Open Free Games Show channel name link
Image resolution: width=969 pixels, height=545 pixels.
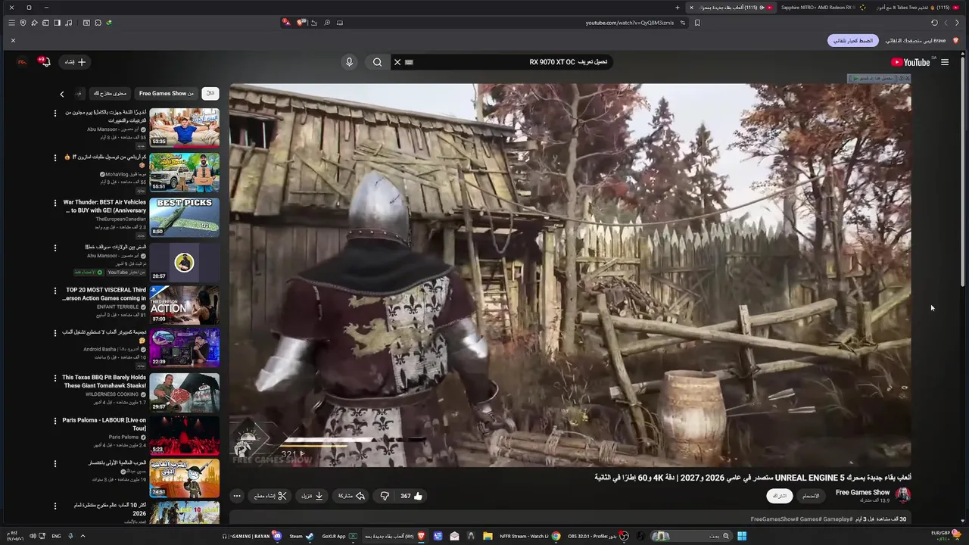862,492
